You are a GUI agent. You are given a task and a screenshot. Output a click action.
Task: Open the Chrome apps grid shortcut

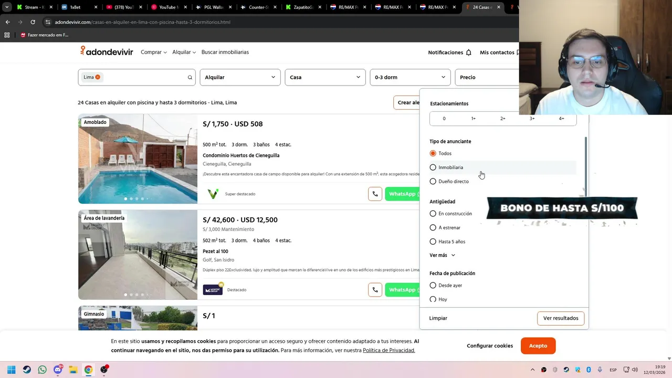point(7,35)
